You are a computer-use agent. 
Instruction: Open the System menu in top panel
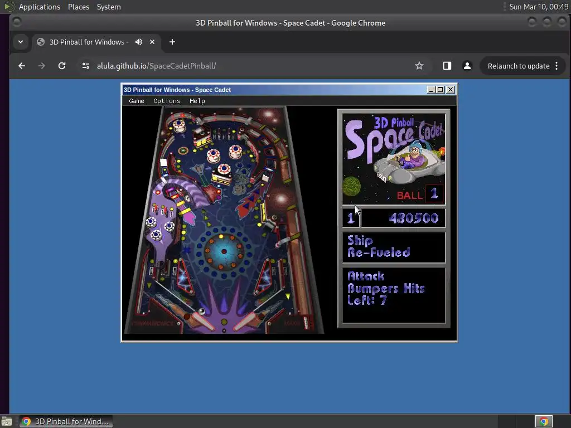click(109, 7)
